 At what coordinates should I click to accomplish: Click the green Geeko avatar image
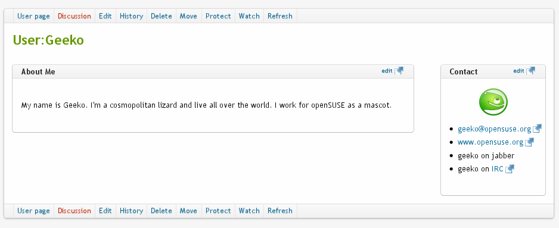tap(493, 102)
